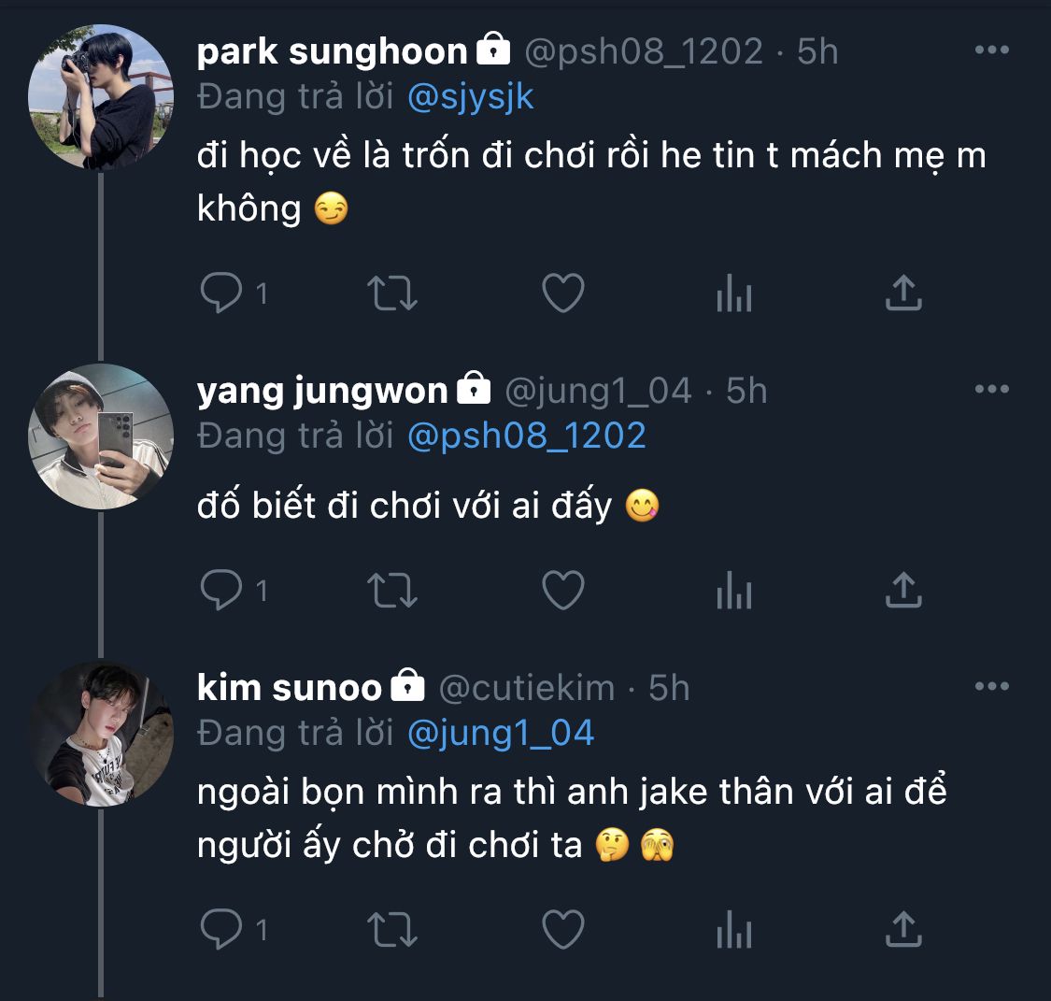Reply to park sunghoon's tweet
This screenshot has width=1051, height=1001.
(x=221, y=293)
